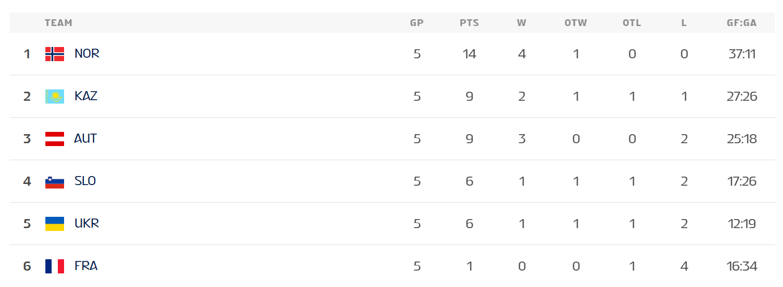Click the France flag icon
The image size is (783, 287).
[x=54, y=266]
